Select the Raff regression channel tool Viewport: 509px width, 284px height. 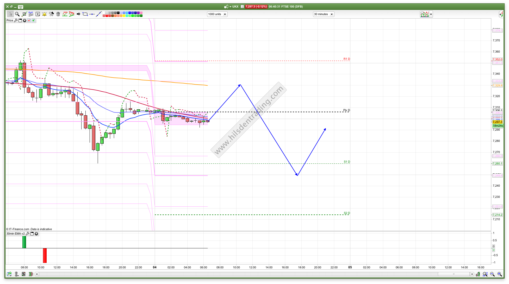31,14
